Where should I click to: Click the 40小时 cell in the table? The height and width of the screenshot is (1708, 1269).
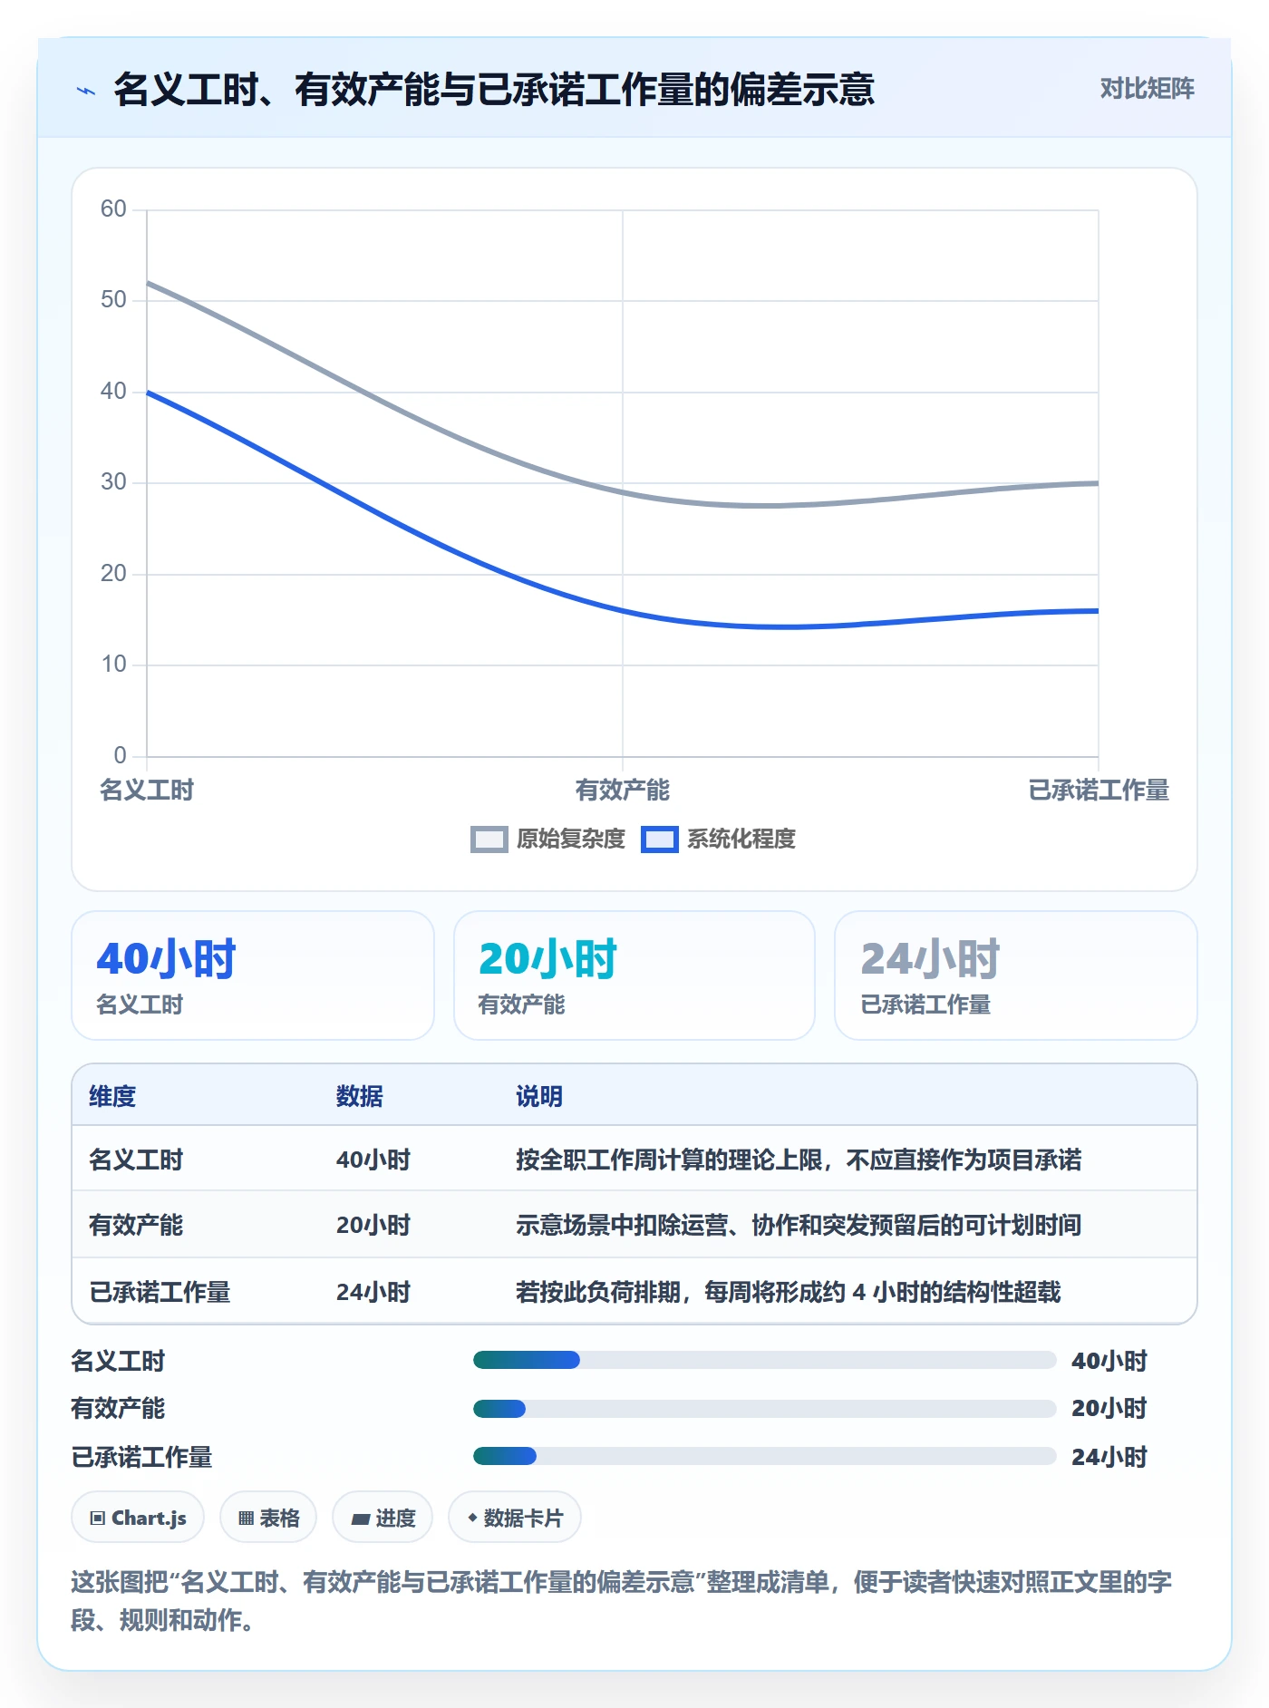pyautogui.click(x=373, y=1160)
